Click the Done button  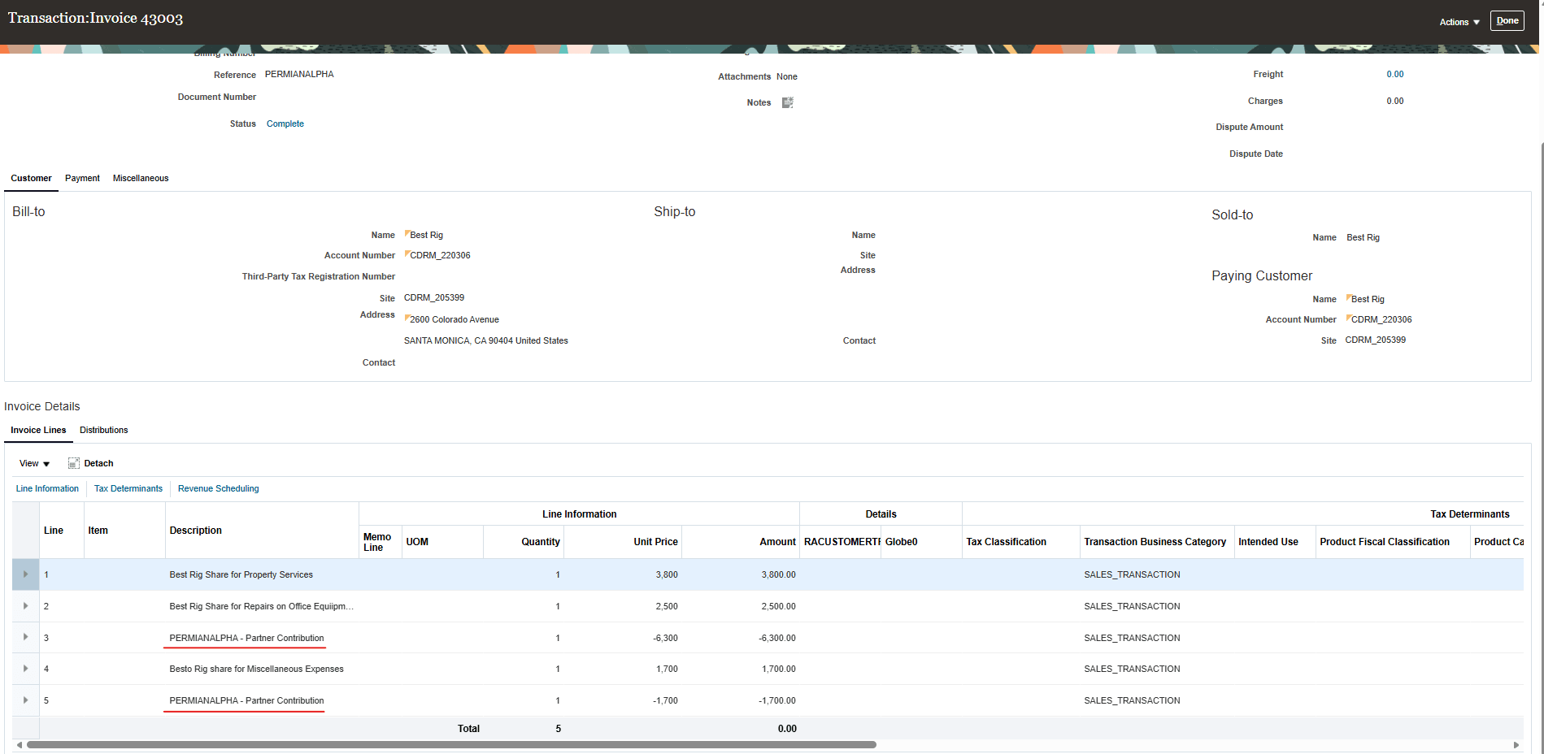tap(1507, 20)
